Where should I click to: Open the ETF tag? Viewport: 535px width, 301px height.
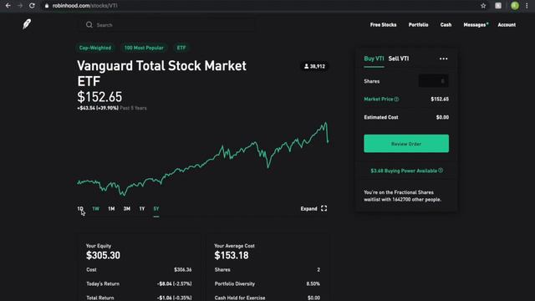click(x=181, y=48)
